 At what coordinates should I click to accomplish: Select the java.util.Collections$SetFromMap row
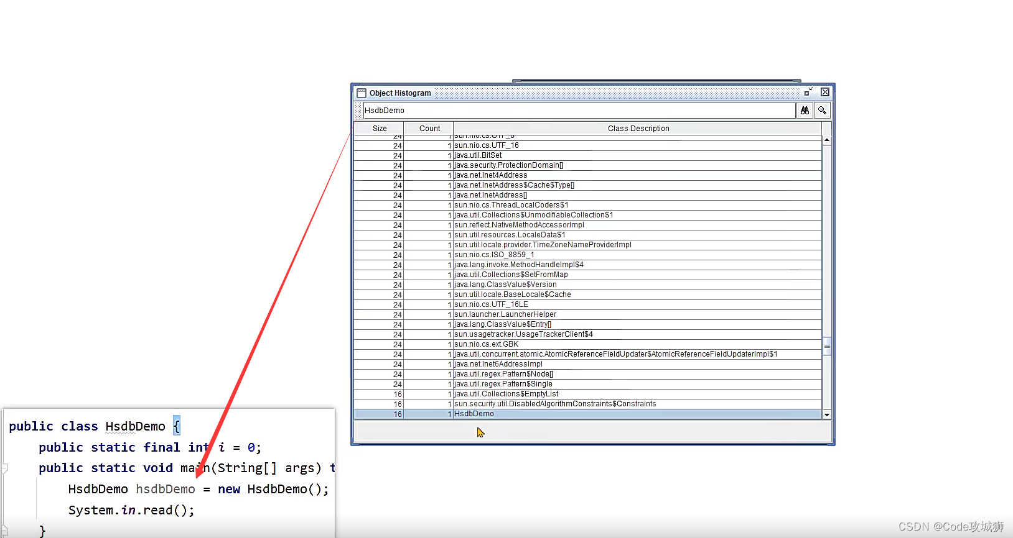point(588,275)
